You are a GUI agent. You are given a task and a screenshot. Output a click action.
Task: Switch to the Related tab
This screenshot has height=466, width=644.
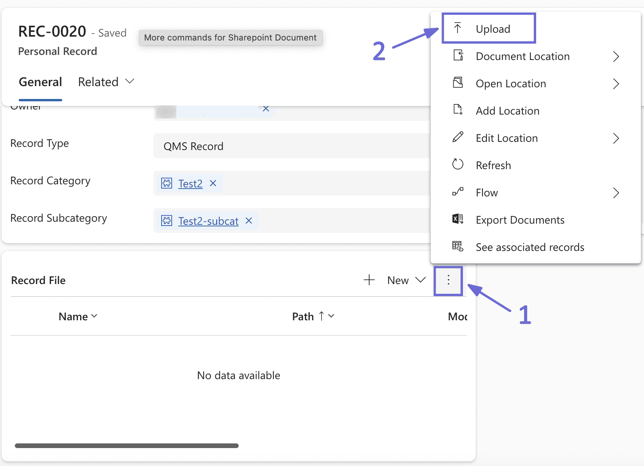click(98, 82)
